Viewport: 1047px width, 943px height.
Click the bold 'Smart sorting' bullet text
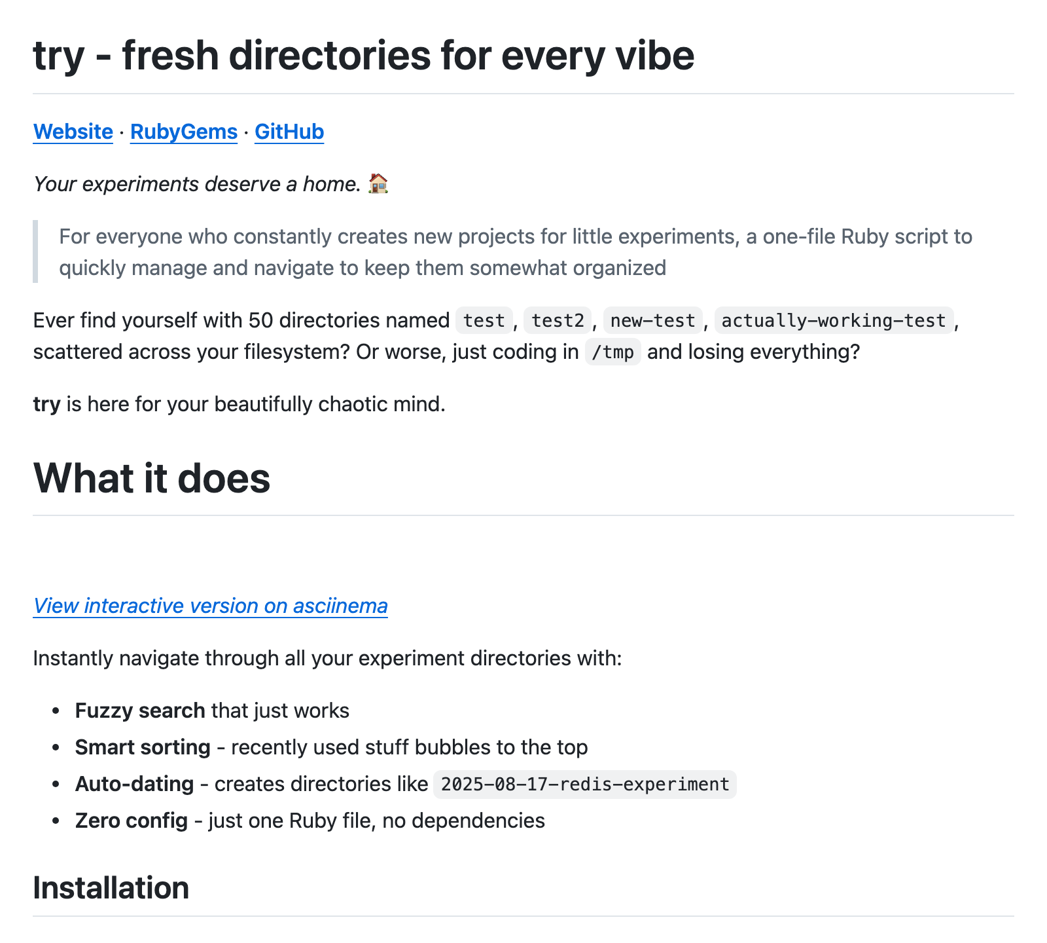[x=143, y=747]
